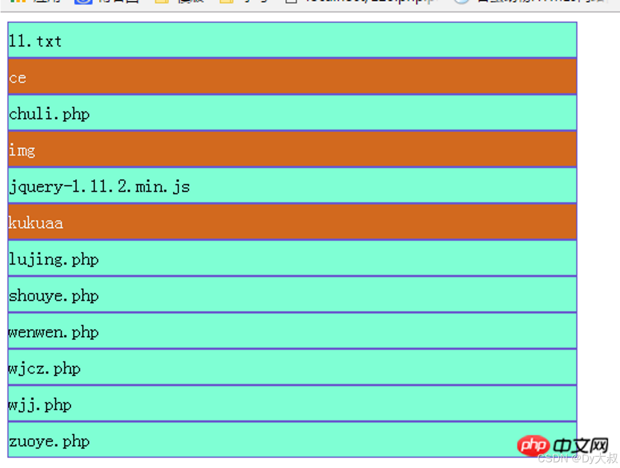
Task: Select the wjj.php file row
Action: coord(292,404)
